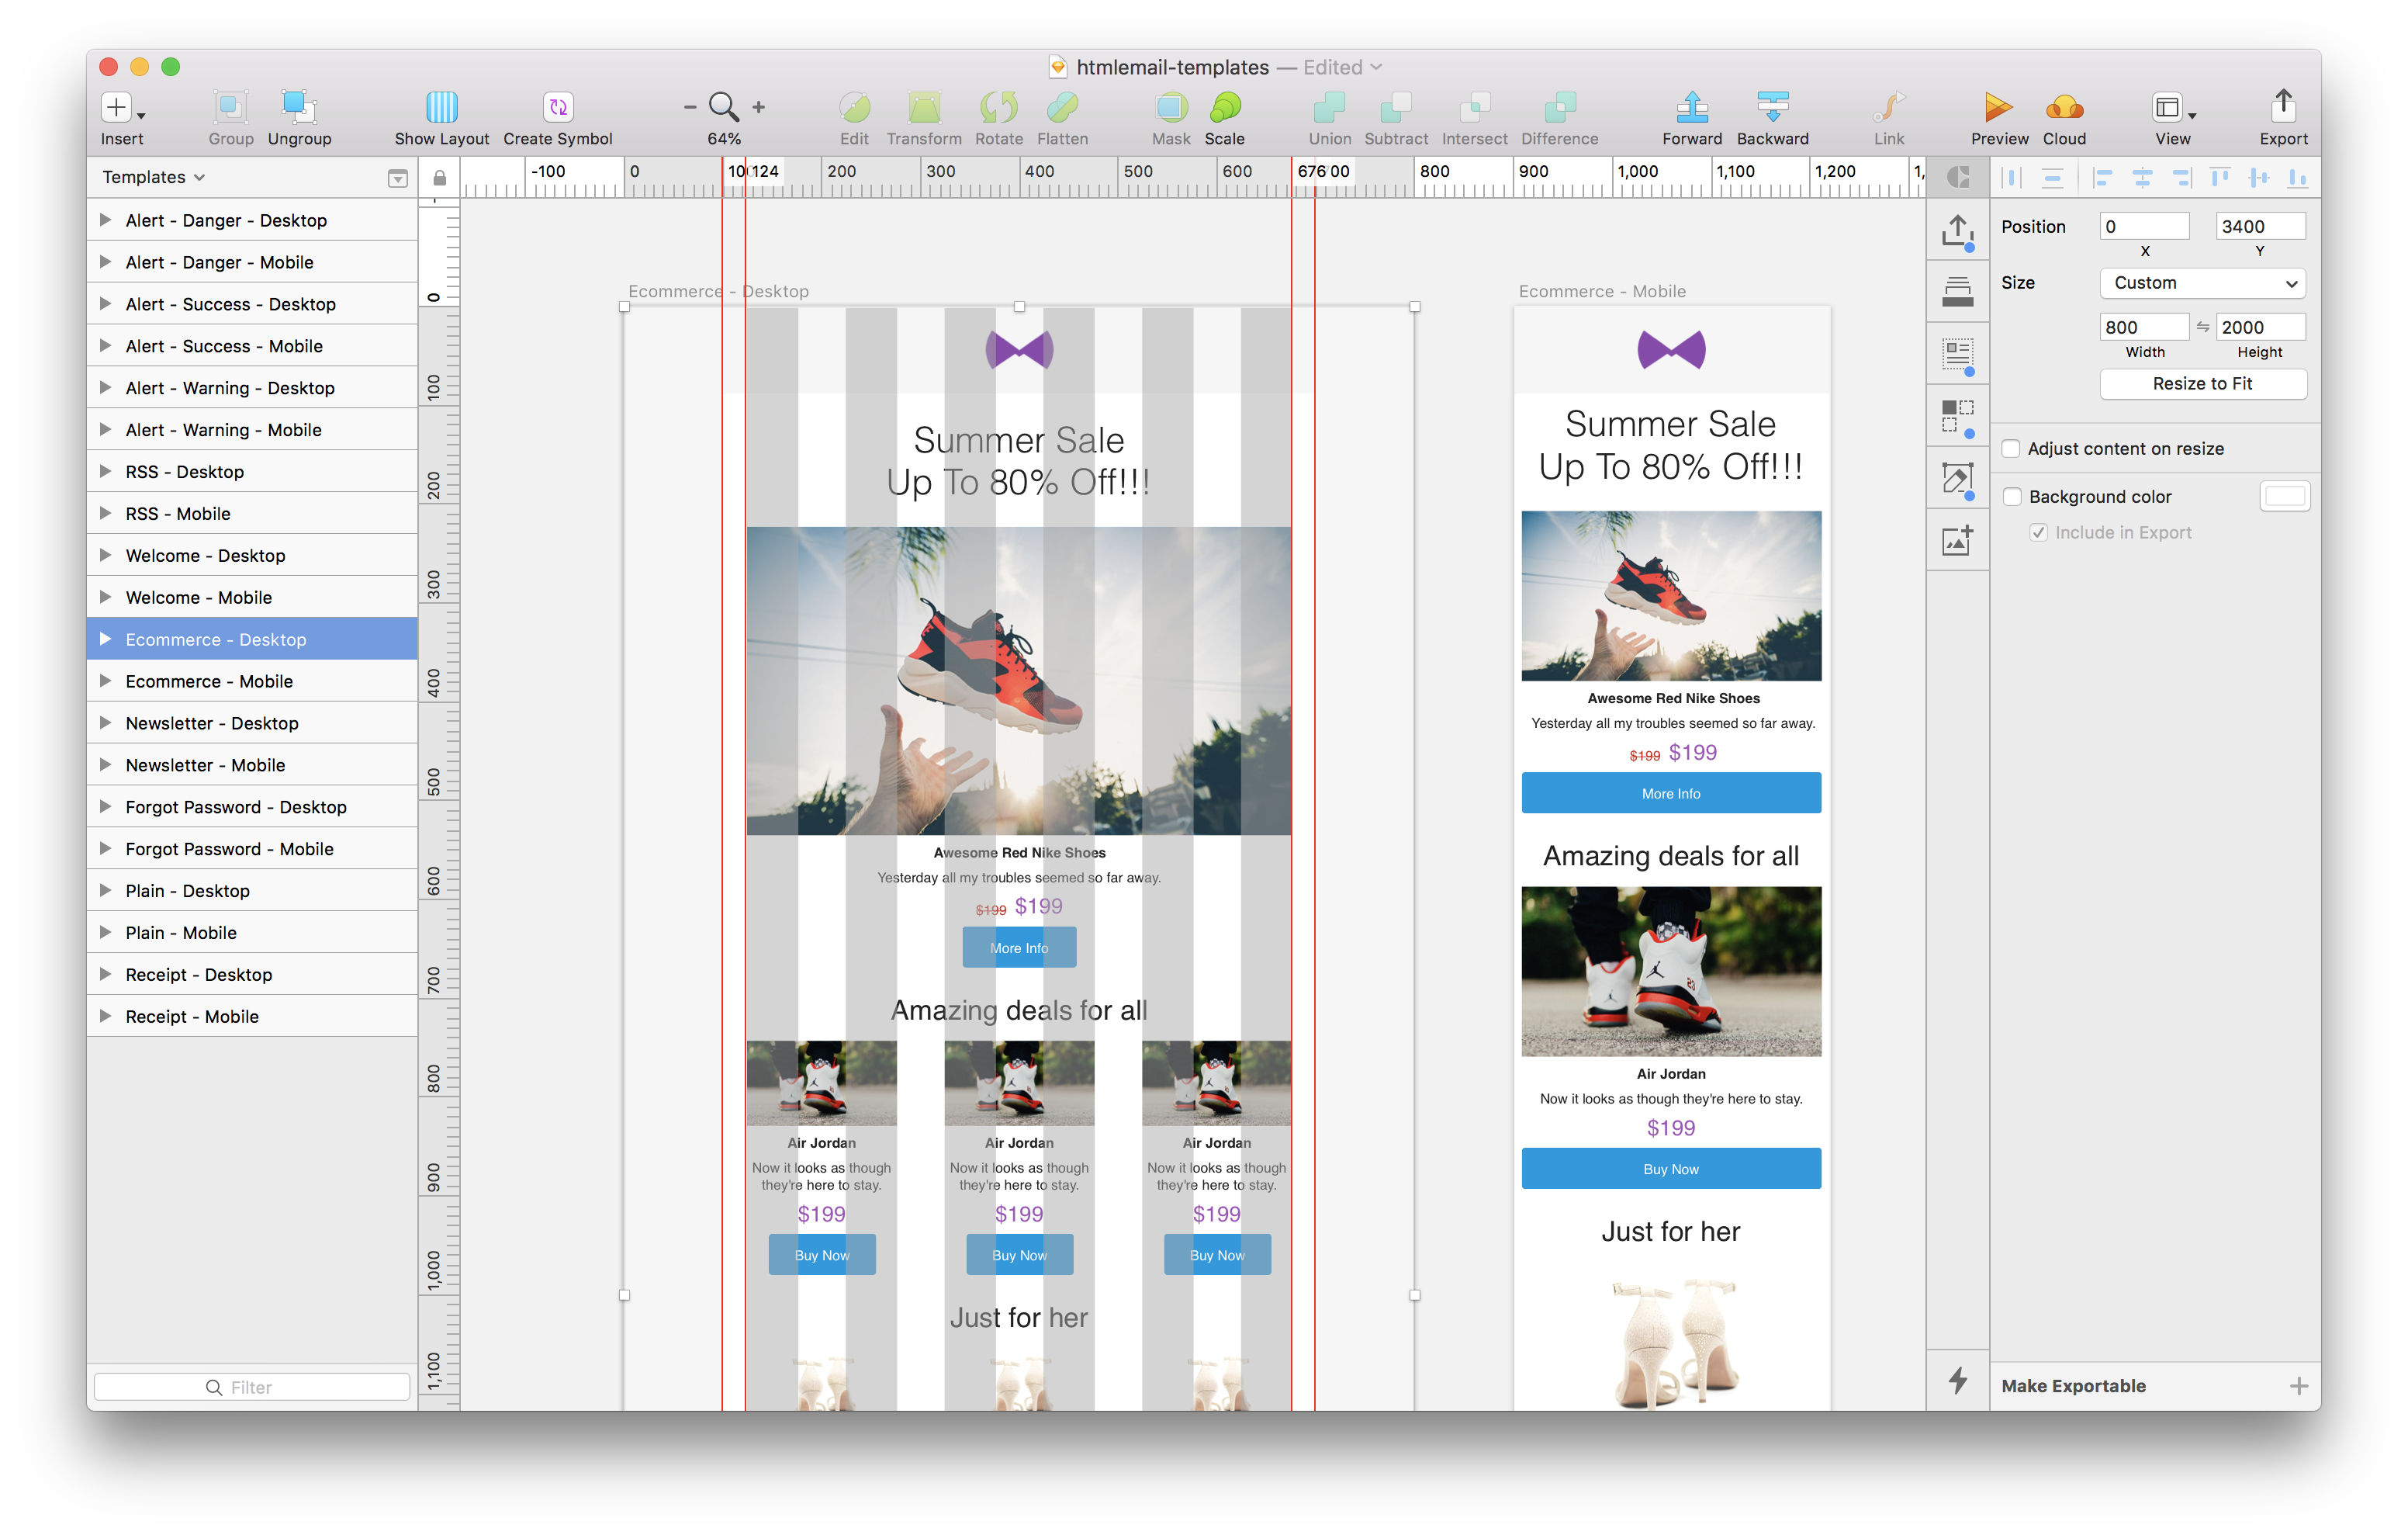Expand the Newsletter - Desktop artboard

(x=105, y=722)
